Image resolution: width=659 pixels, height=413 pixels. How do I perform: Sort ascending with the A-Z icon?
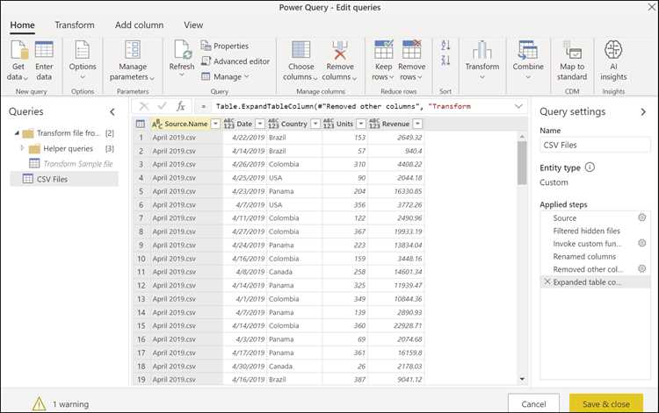(x=445, y=46)
